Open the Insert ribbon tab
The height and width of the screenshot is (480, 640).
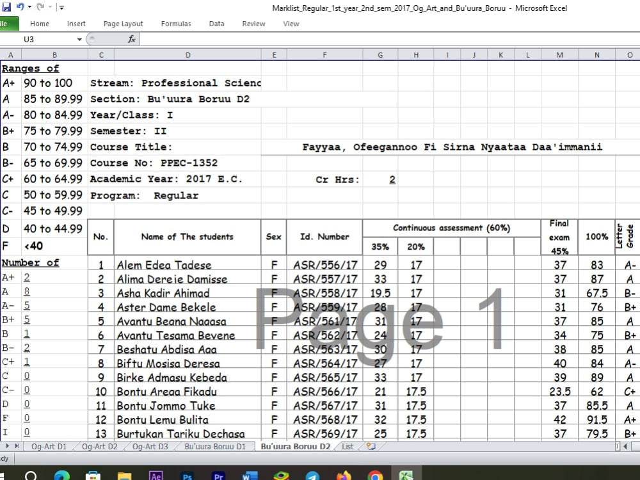point(76,24)
